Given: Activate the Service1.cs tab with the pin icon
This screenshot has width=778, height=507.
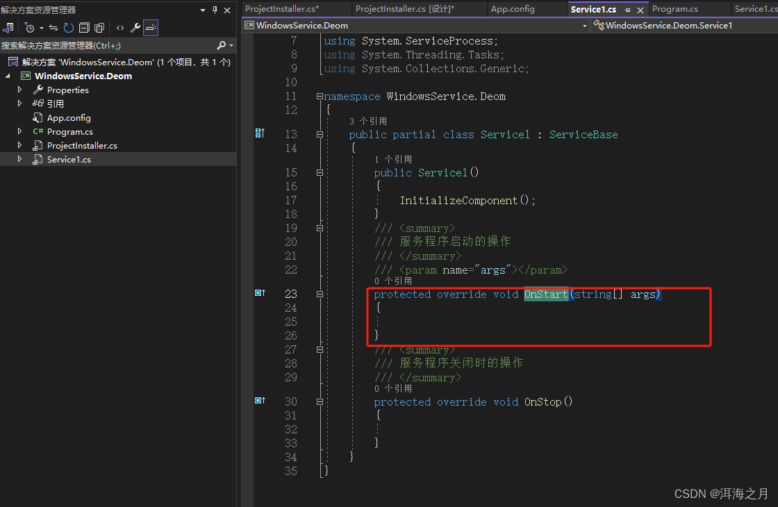Looking at the screenshot, I should pos(593,10).
